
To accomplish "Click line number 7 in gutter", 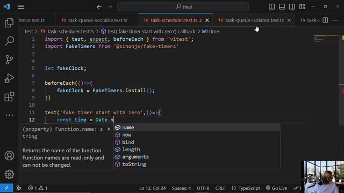I will (x=33, y=83).
